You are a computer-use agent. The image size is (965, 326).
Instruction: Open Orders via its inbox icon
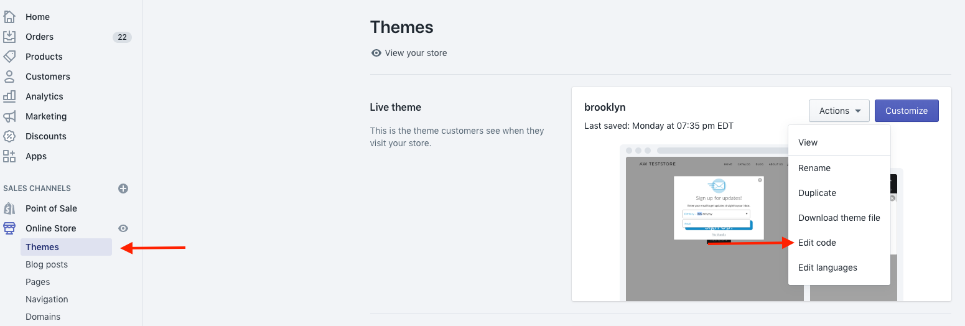click(9, 37)
